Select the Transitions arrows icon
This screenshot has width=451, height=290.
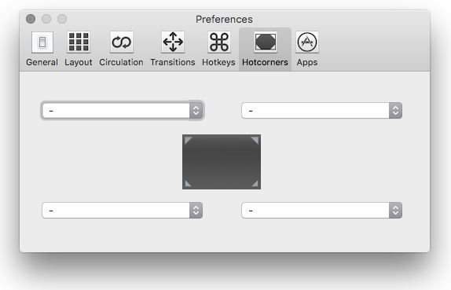pyautogui.click(x=173, y=42)
